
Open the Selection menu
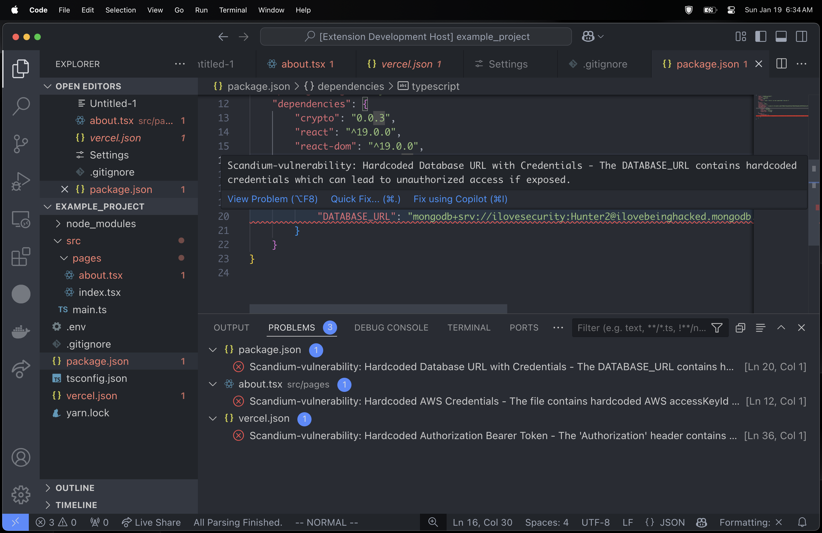coord(120,10)
